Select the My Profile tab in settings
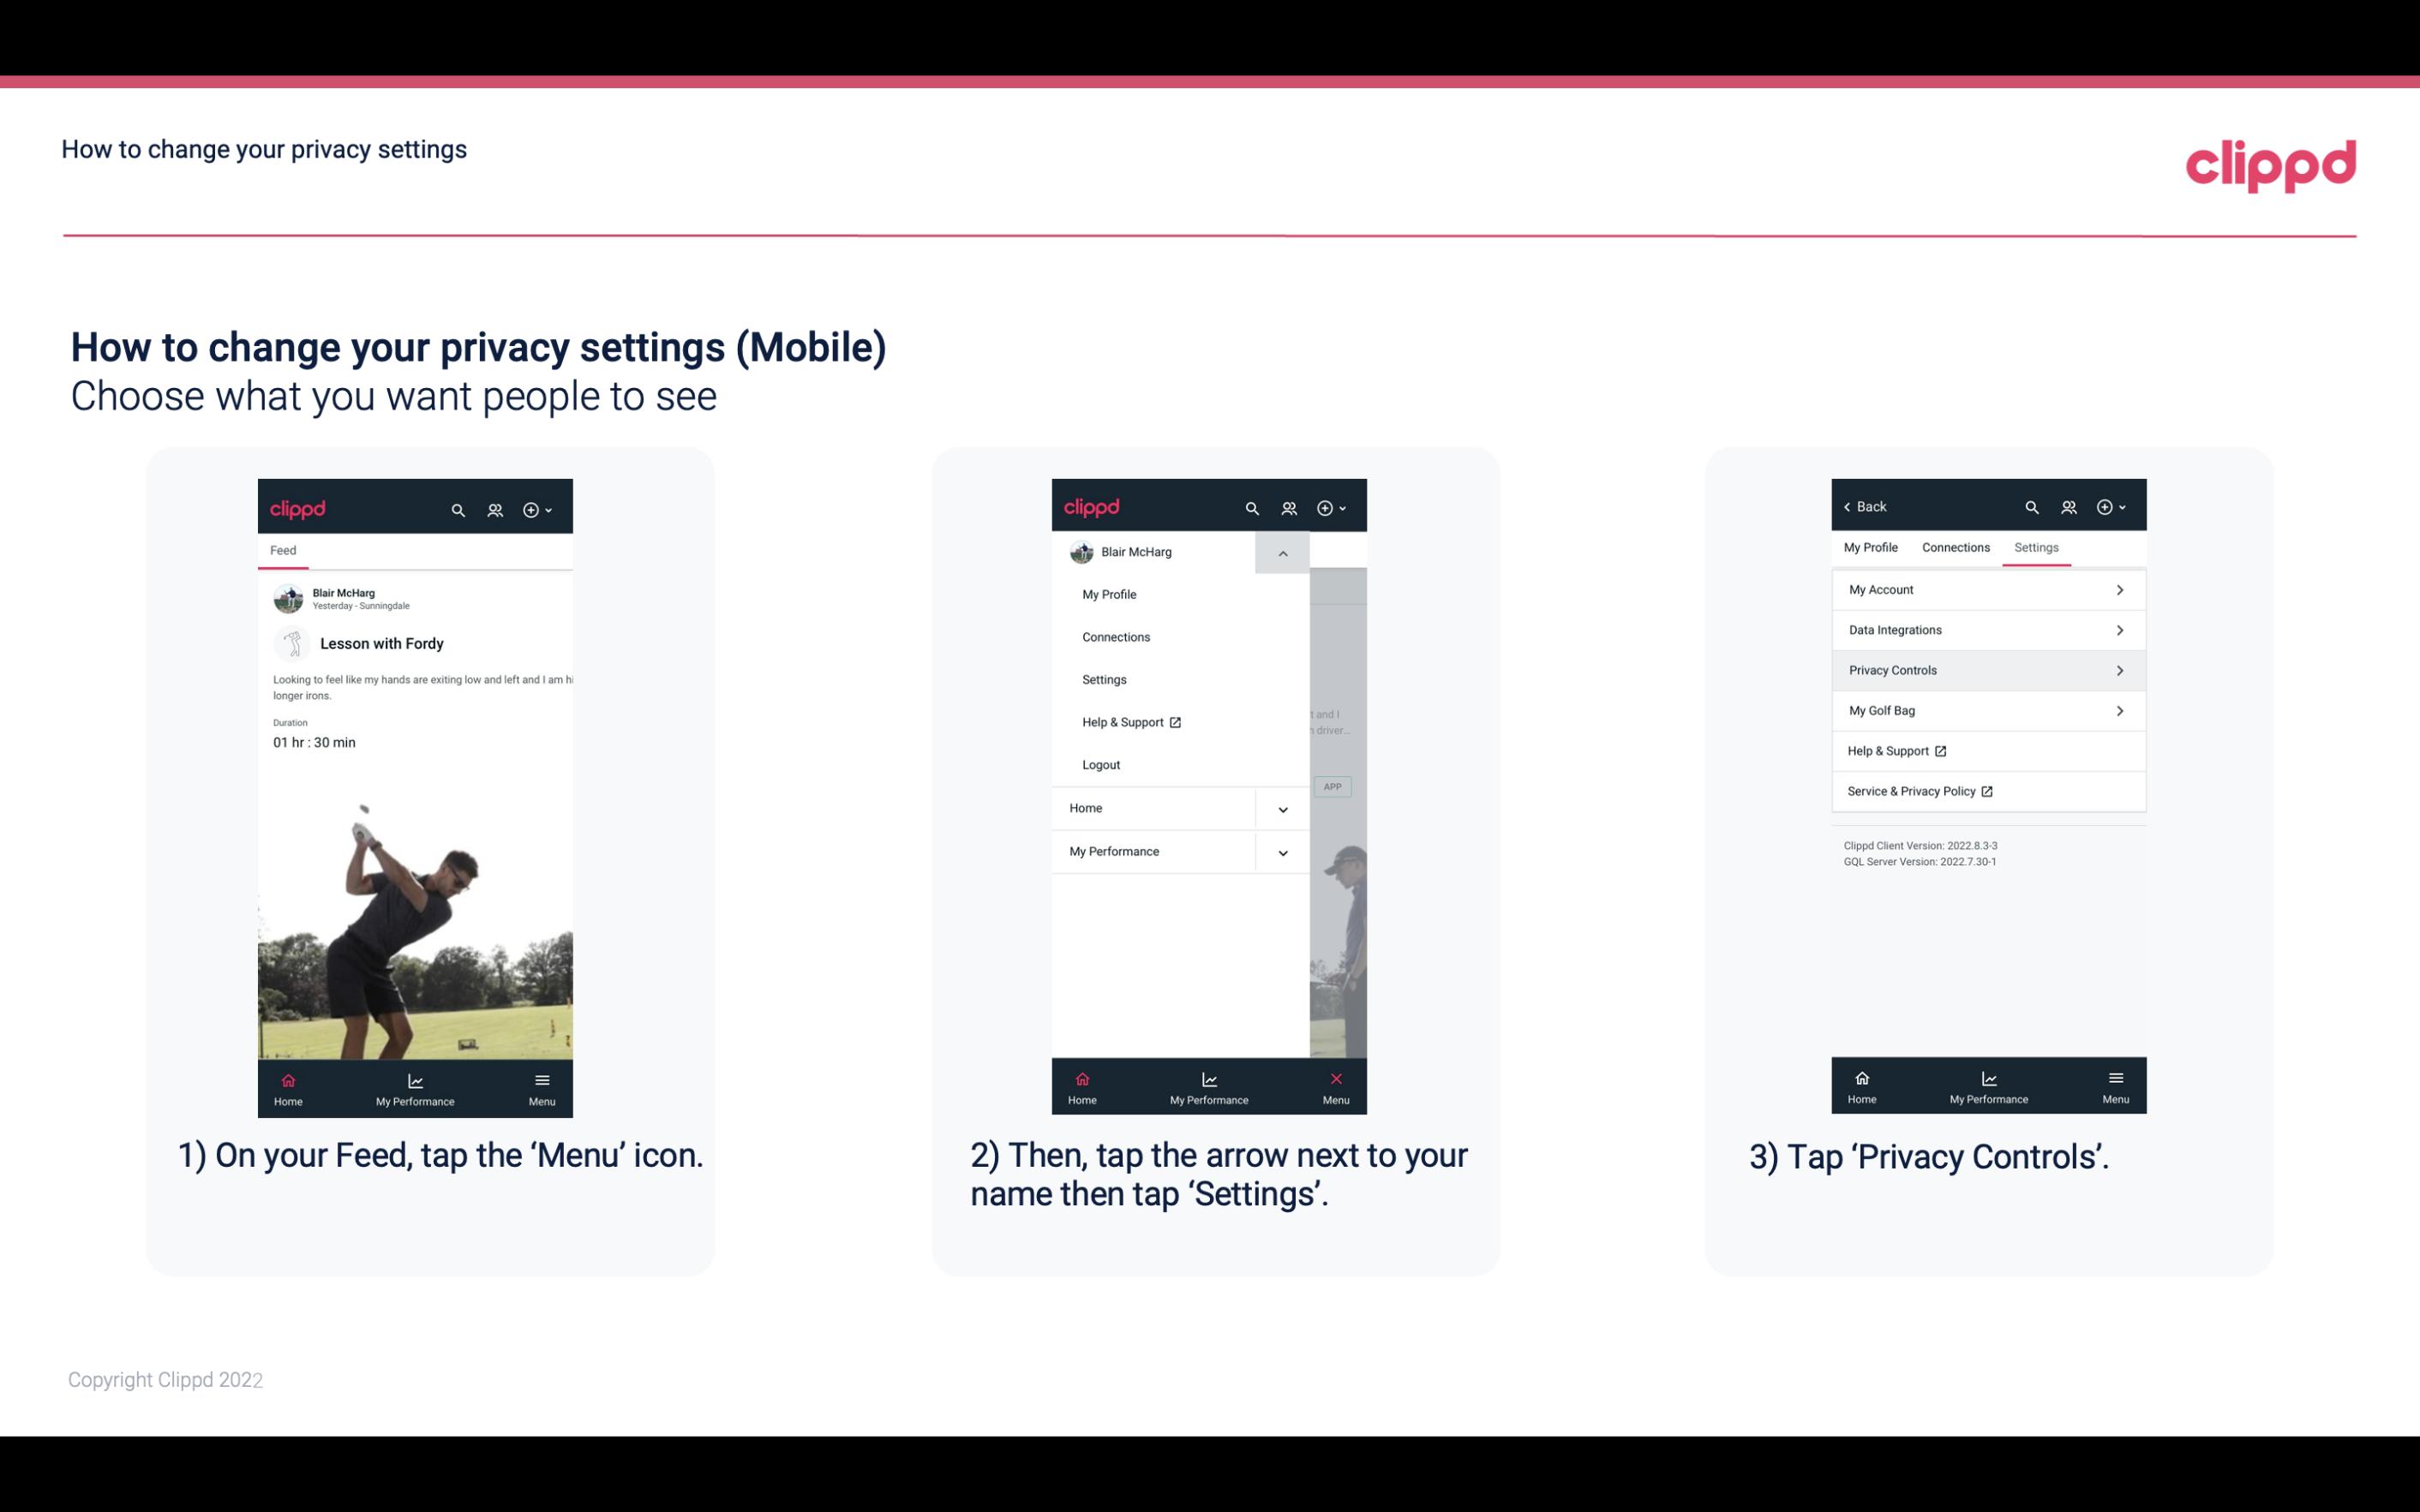This screenshot has height=1512, width=2420. [x=1873, y=547]
